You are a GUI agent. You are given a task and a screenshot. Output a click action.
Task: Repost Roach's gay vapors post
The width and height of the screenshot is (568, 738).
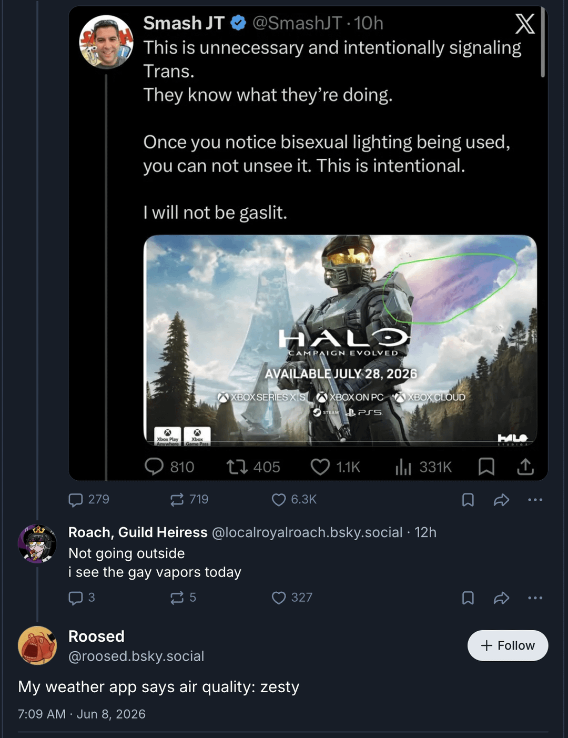[x=183, y=598]
